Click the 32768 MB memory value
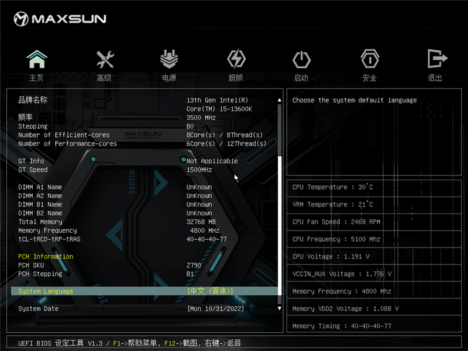The width and height of the screenshot is (468, 351). pyautogui.click(x=201, y=222)
